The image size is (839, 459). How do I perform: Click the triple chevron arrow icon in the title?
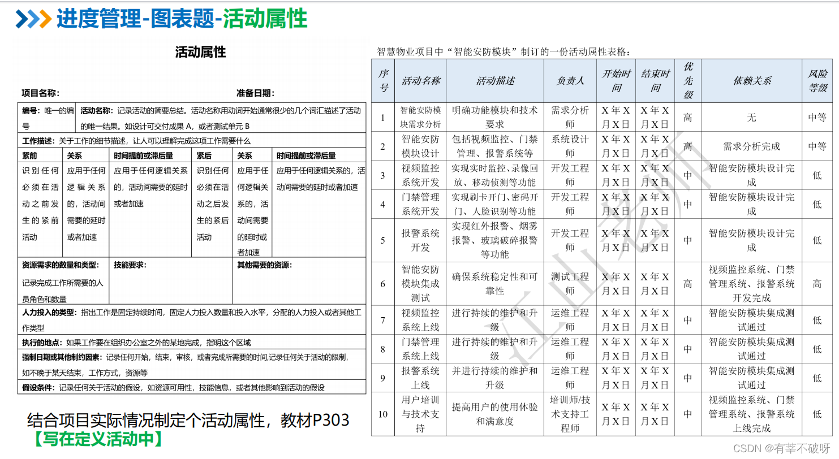33,19
